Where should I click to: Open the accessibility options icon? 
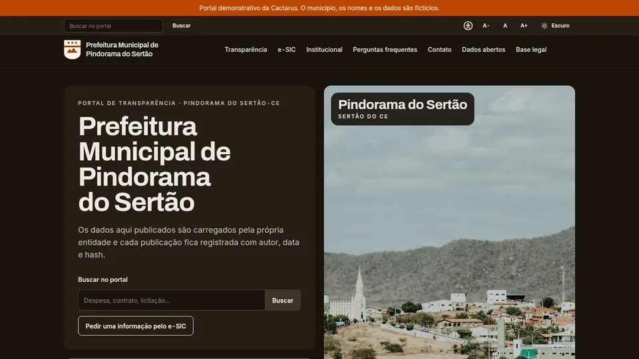pyautogui.click(x=468, y=26)
